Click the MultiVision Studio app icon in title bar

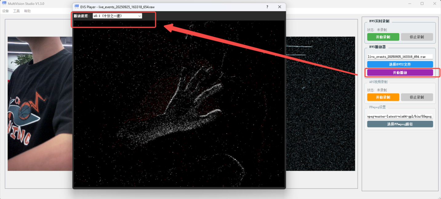pyautogui.click(x=4, y=4)
